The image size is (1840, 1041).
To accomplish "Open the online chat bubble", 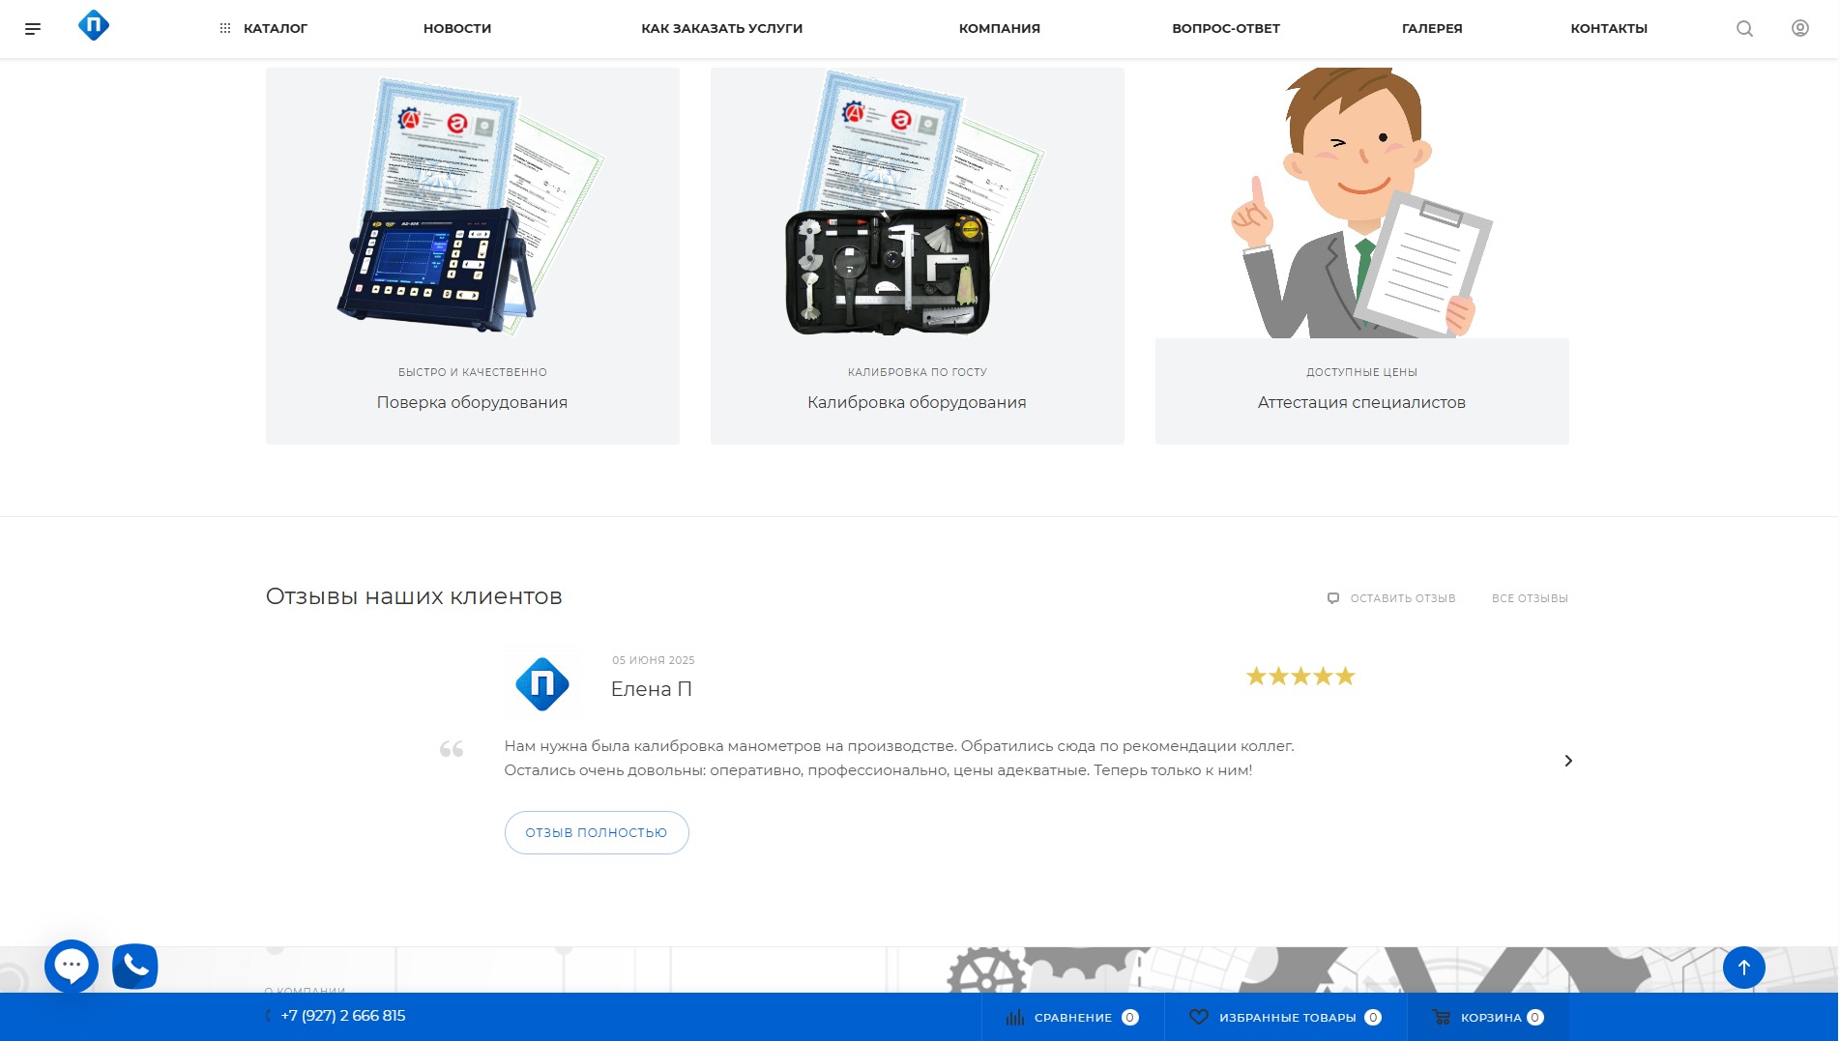I will [72, 966].
